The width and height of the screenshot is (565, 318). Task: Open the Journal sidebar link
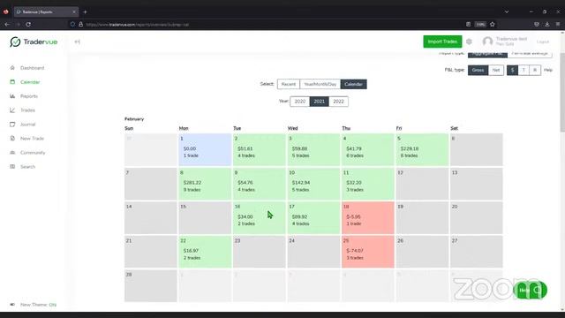point(27,124)
